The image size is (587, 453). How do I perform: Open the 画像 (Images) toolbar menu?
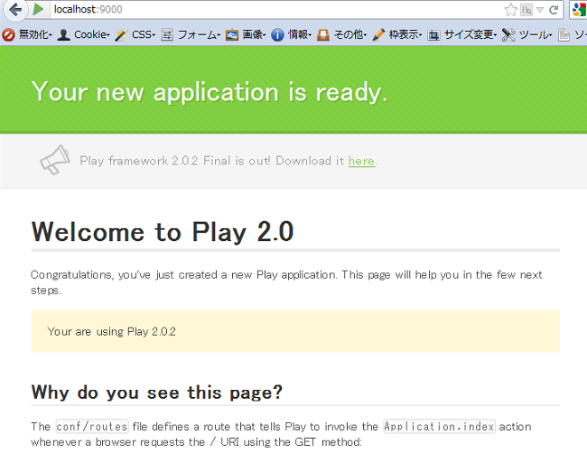[x=254, y=35]
